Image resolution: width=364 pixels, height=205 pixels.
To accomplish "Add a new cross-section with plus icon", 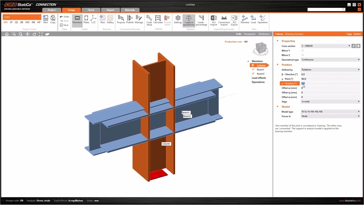I will [x=358, y=46].
